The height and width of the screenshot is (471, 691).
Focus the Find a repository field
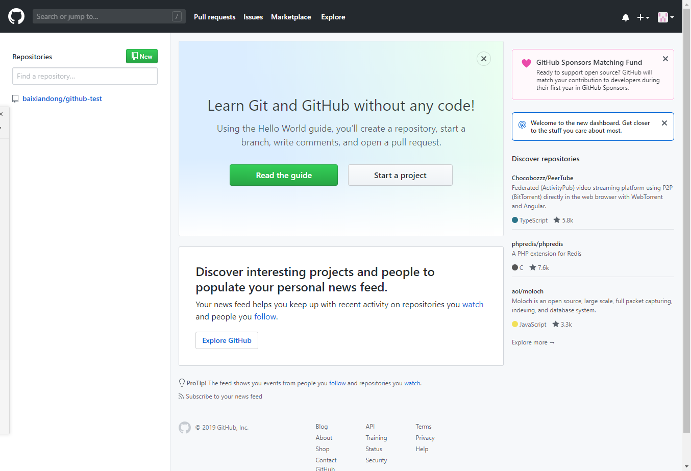(85, 76)
